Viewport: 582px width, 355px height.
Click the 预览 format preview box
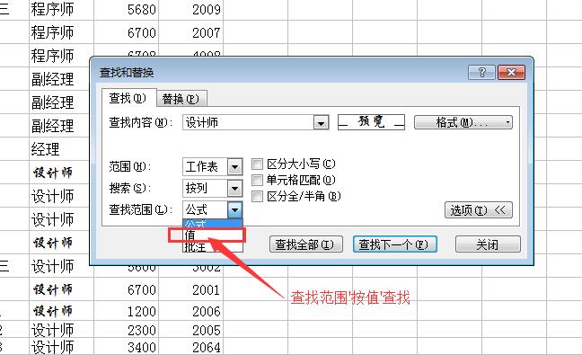(x=371, y=122)
